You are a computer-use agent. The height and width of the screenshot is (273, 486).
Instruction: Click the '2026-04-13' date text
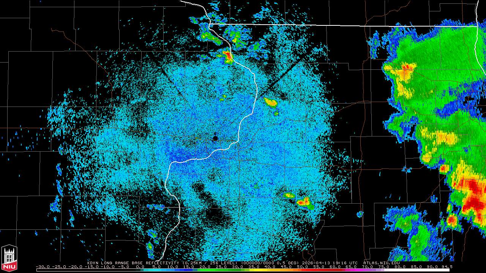coord(317,263)
